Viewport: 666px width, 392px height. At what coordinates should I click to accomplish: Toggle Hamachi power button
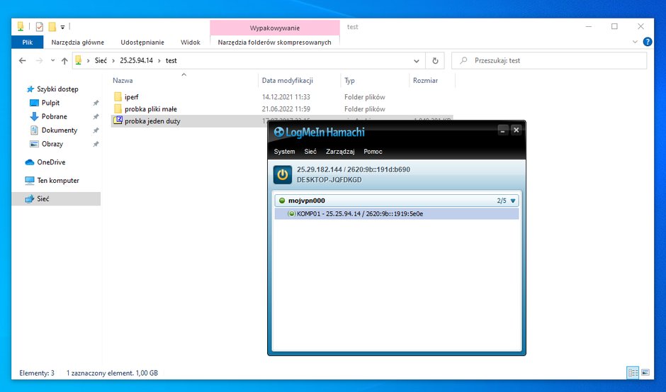pos(283,175)
